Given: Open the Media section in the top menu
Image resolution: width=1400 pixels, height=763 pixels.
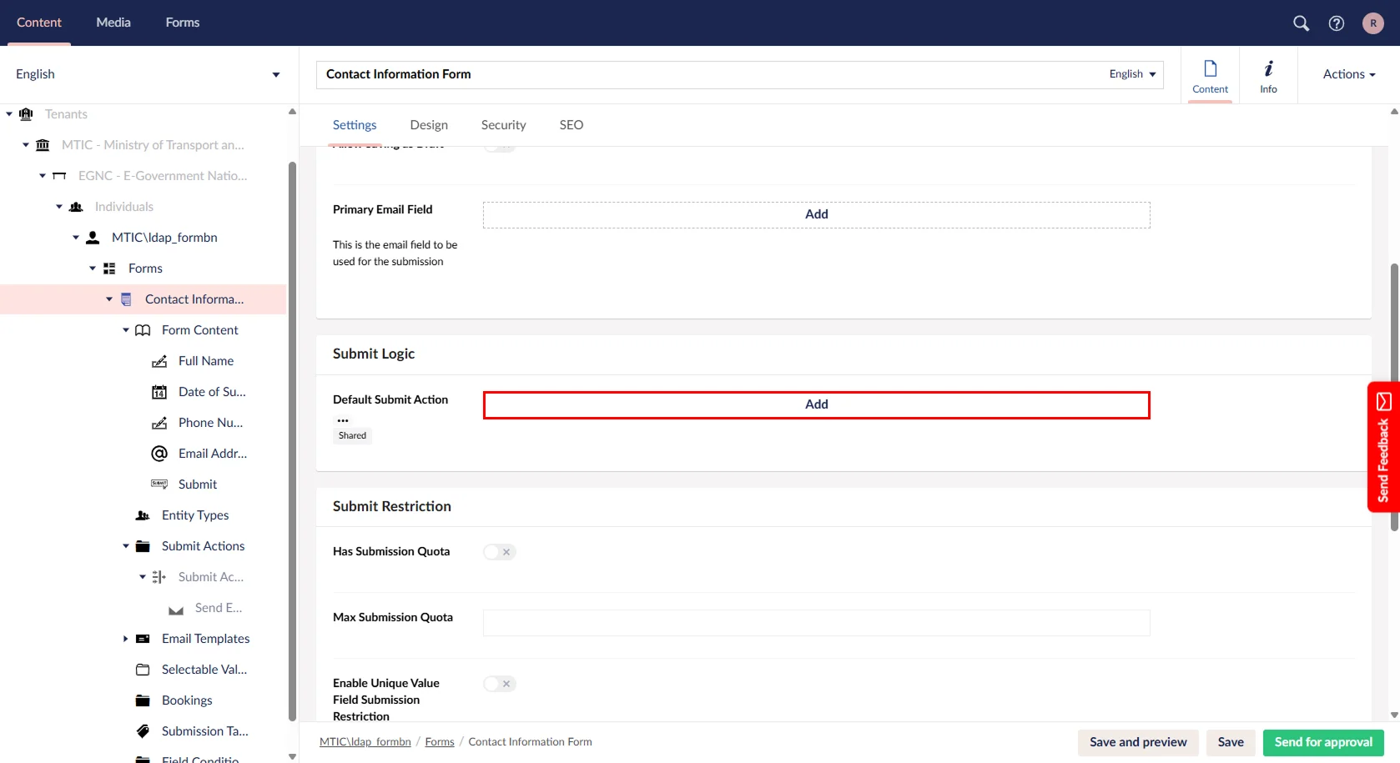Looking at the screenshot, I should pos(113,23).
